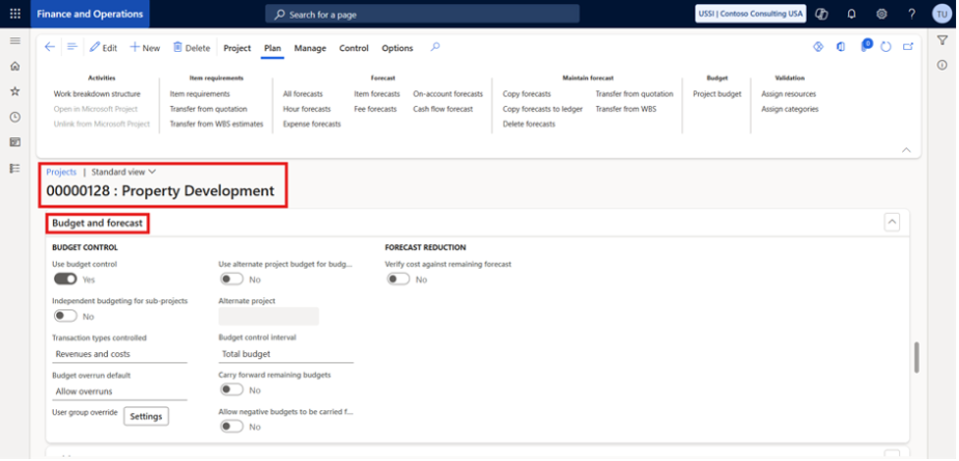Click the Project budget link
Screen dimensions: 959x461
(717, 94)
